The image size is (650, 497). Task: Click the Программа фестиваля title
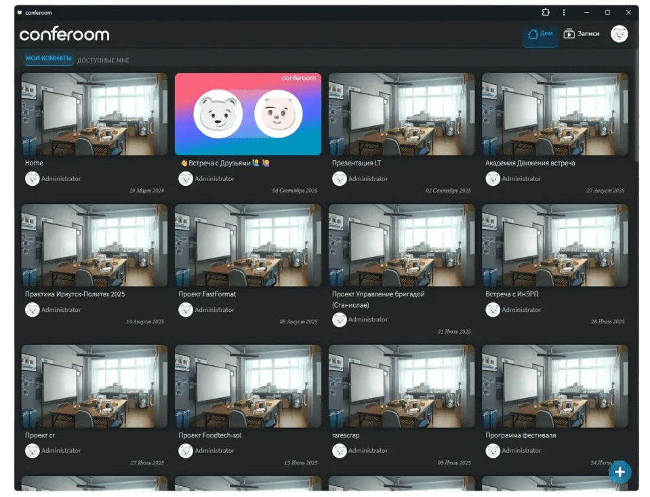click(521, 435)
